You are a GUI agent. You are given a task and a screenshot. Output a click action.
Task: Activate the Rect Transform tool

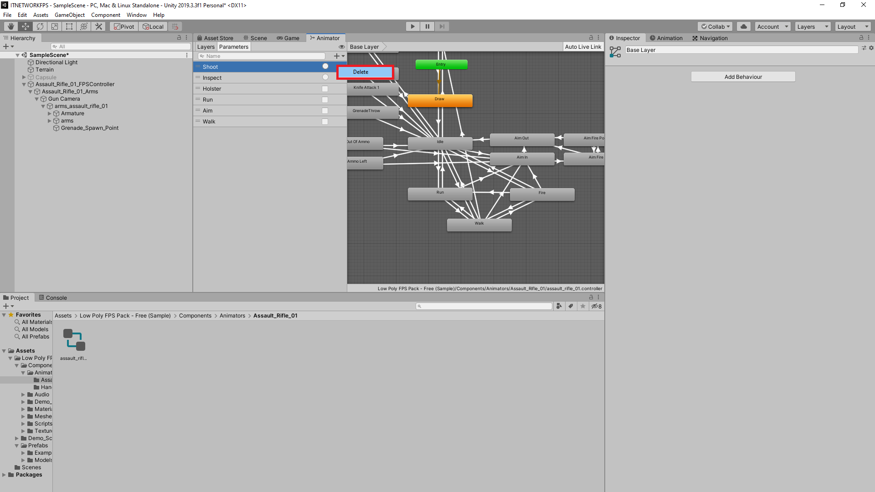(x=69, y=26)
